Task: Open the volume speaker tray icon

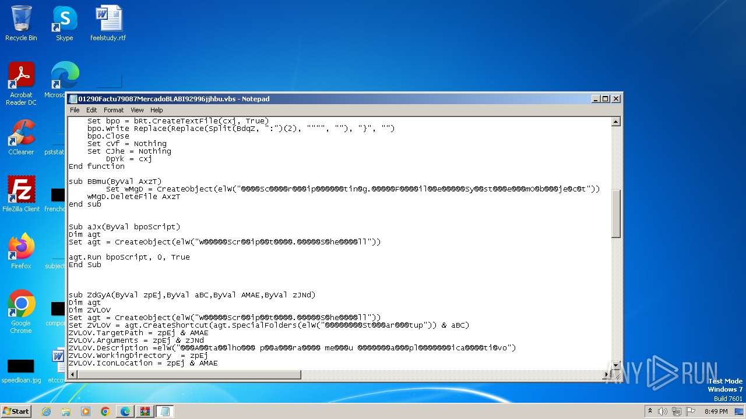Action: 663,411
